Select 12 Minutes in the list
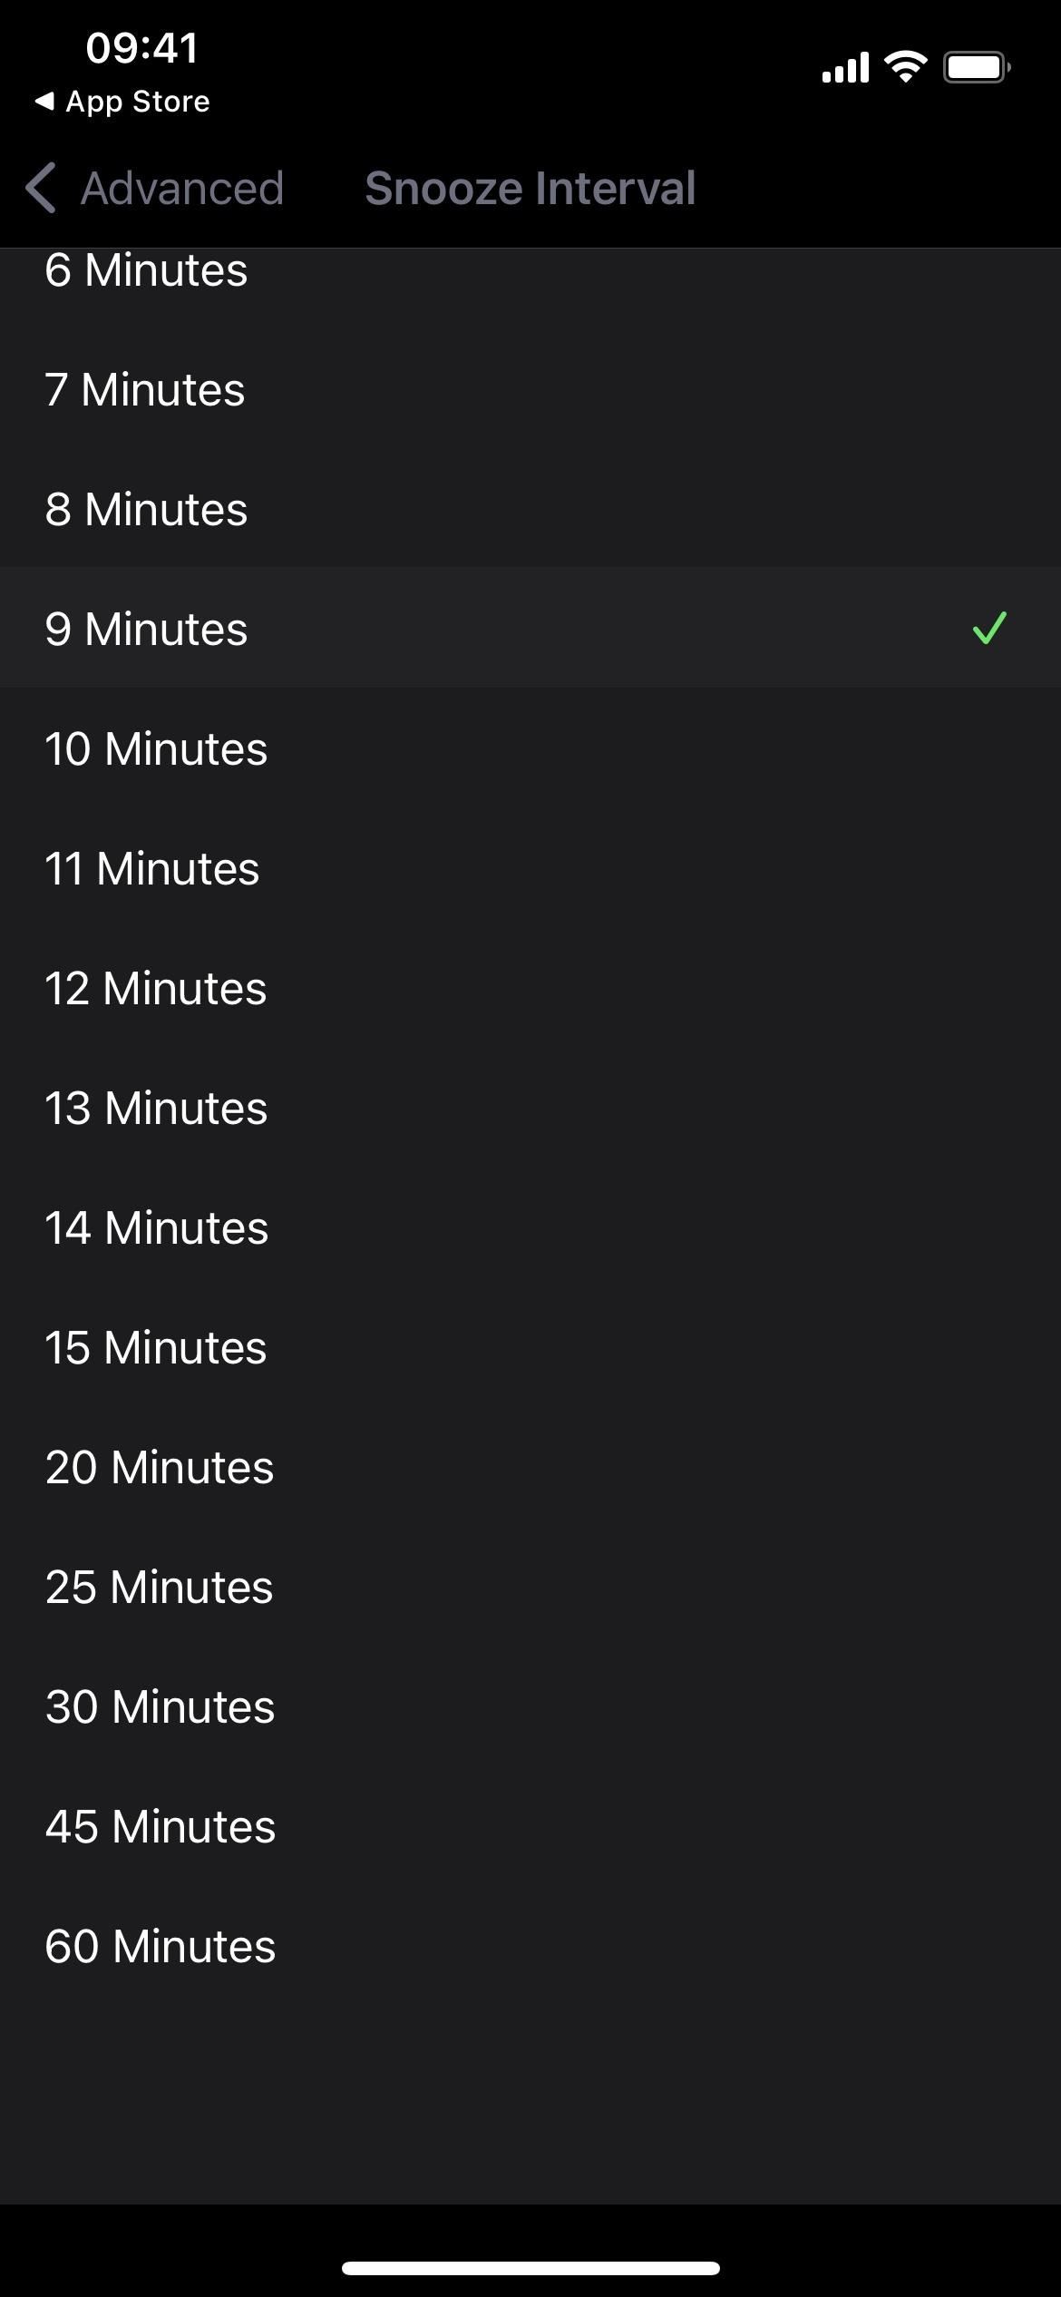1061x2297 pixels. point(530,988)
